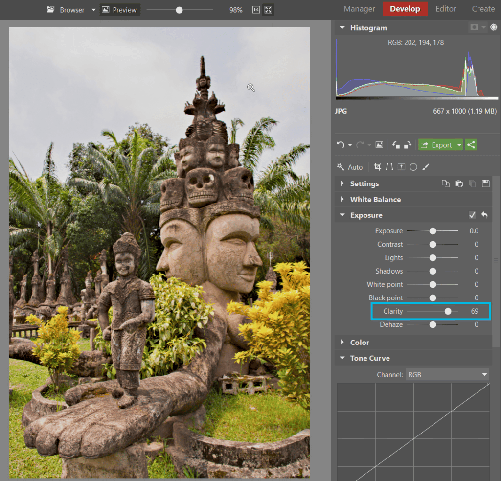This screenshot has width=501, height=481.
Task: Click the image size text 667 x 1000
Action: [x=465, y=111]
